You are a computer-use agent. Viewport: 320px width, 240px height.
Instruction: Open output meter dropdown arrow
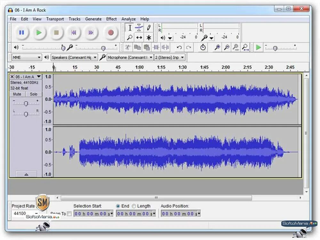point(170,38)
